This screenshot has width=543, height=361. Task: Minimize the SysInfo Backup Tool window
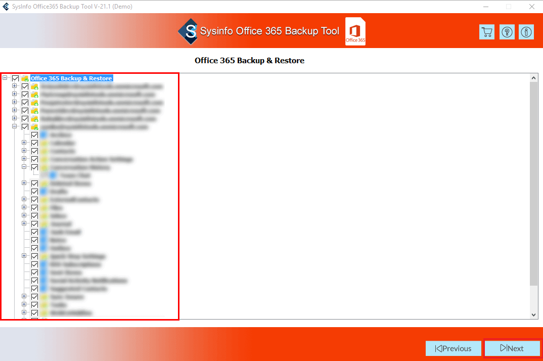coord(486,7)
